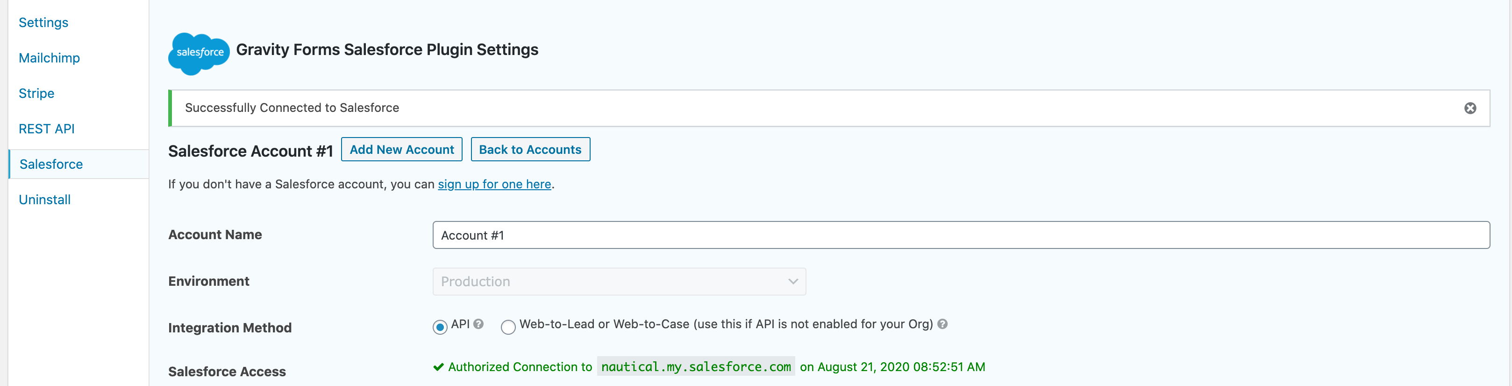Switch to the Mailchimp settings tab
This screenshot has height=386, width=1512.
pos(50,58)
